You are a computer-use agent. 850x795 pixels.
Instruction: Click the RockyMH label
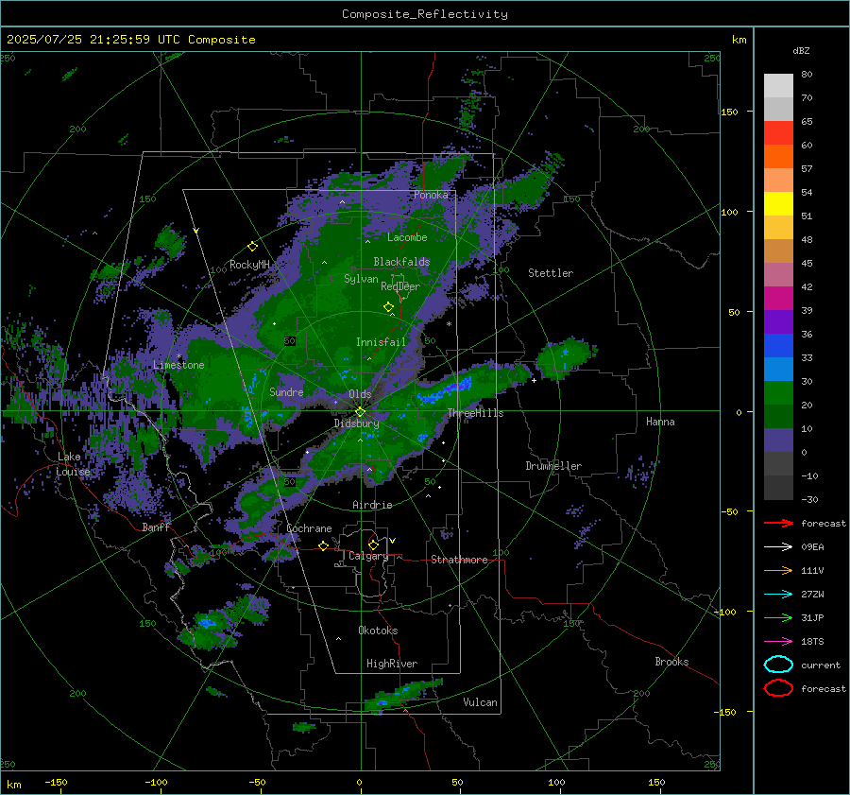(249, 265)
